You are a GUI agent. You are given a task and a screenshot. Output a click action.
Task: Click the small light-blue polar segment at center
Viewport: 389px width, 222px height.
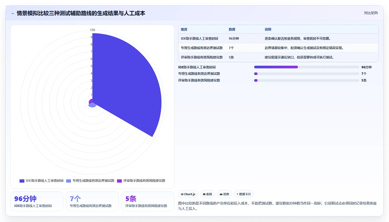coord(92,105)
